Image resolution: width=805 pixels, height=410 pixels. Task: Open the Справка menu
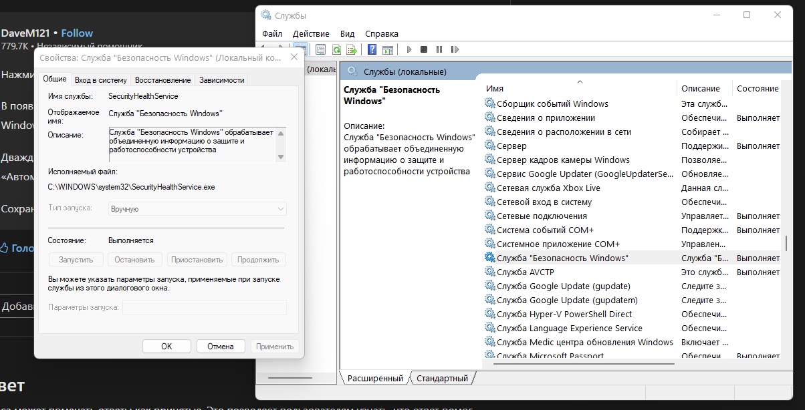pyautogui.click(x=382, y=33)
